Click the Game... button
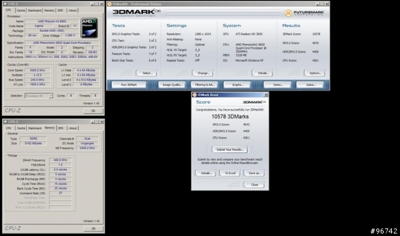 point(310,85)
